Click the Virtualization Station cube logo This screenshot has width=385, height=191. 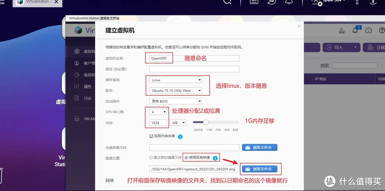click(78, 30)
